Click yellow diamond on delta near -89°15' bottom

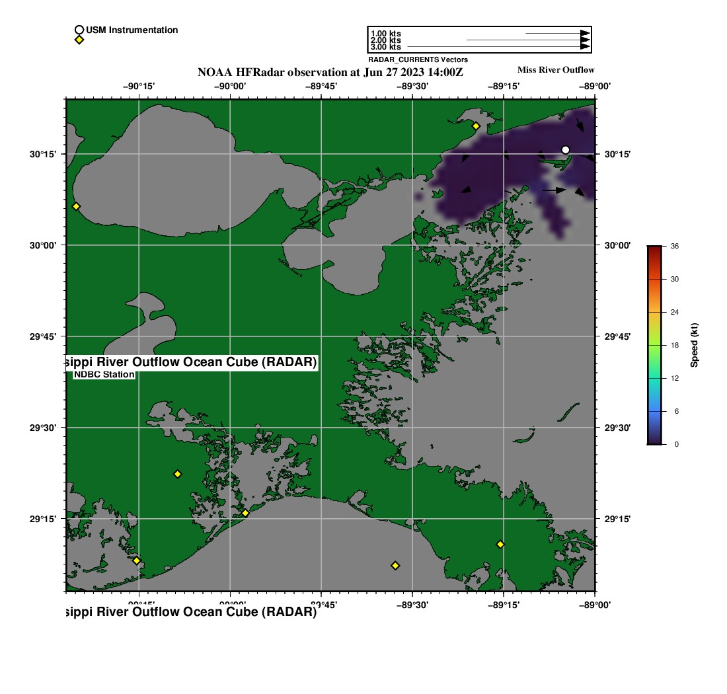(500, 544)
